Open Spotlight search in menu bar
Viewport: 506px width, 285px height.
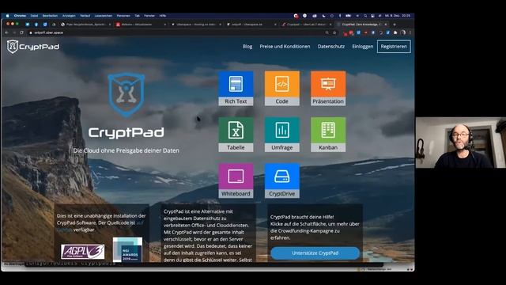pyautogui.click(x=365, y=16)
